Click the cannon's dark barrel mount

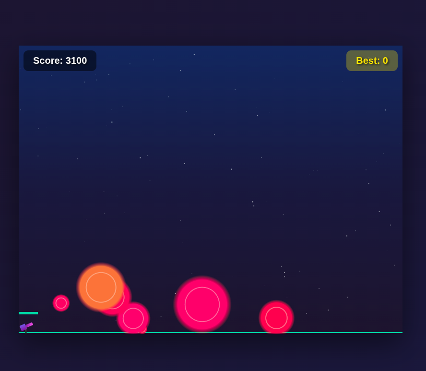pos(26,332)
